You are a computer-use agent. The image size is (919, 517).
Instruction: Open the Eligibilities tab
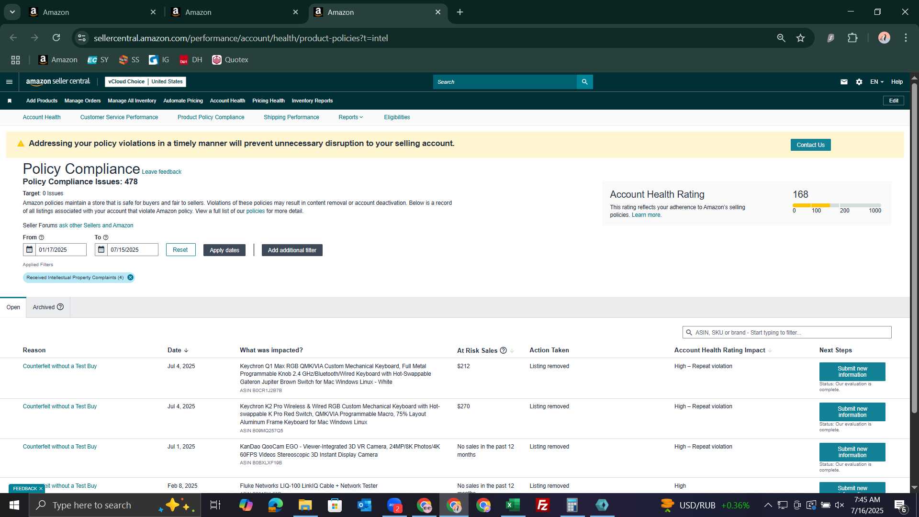[x=397, y=117]
